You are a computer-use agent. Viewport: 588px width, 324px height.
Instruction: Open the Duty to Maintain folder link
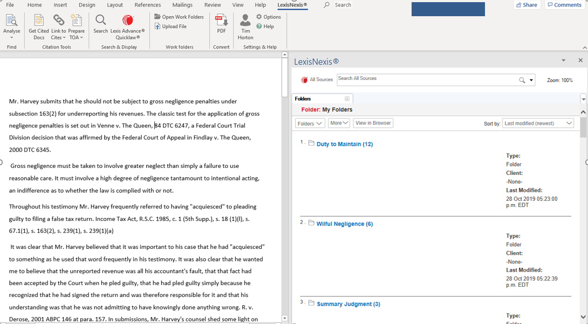[x=344, y=144]
